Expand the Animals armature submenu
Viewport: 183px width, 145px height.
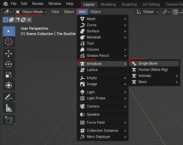[x=154, y=76]
